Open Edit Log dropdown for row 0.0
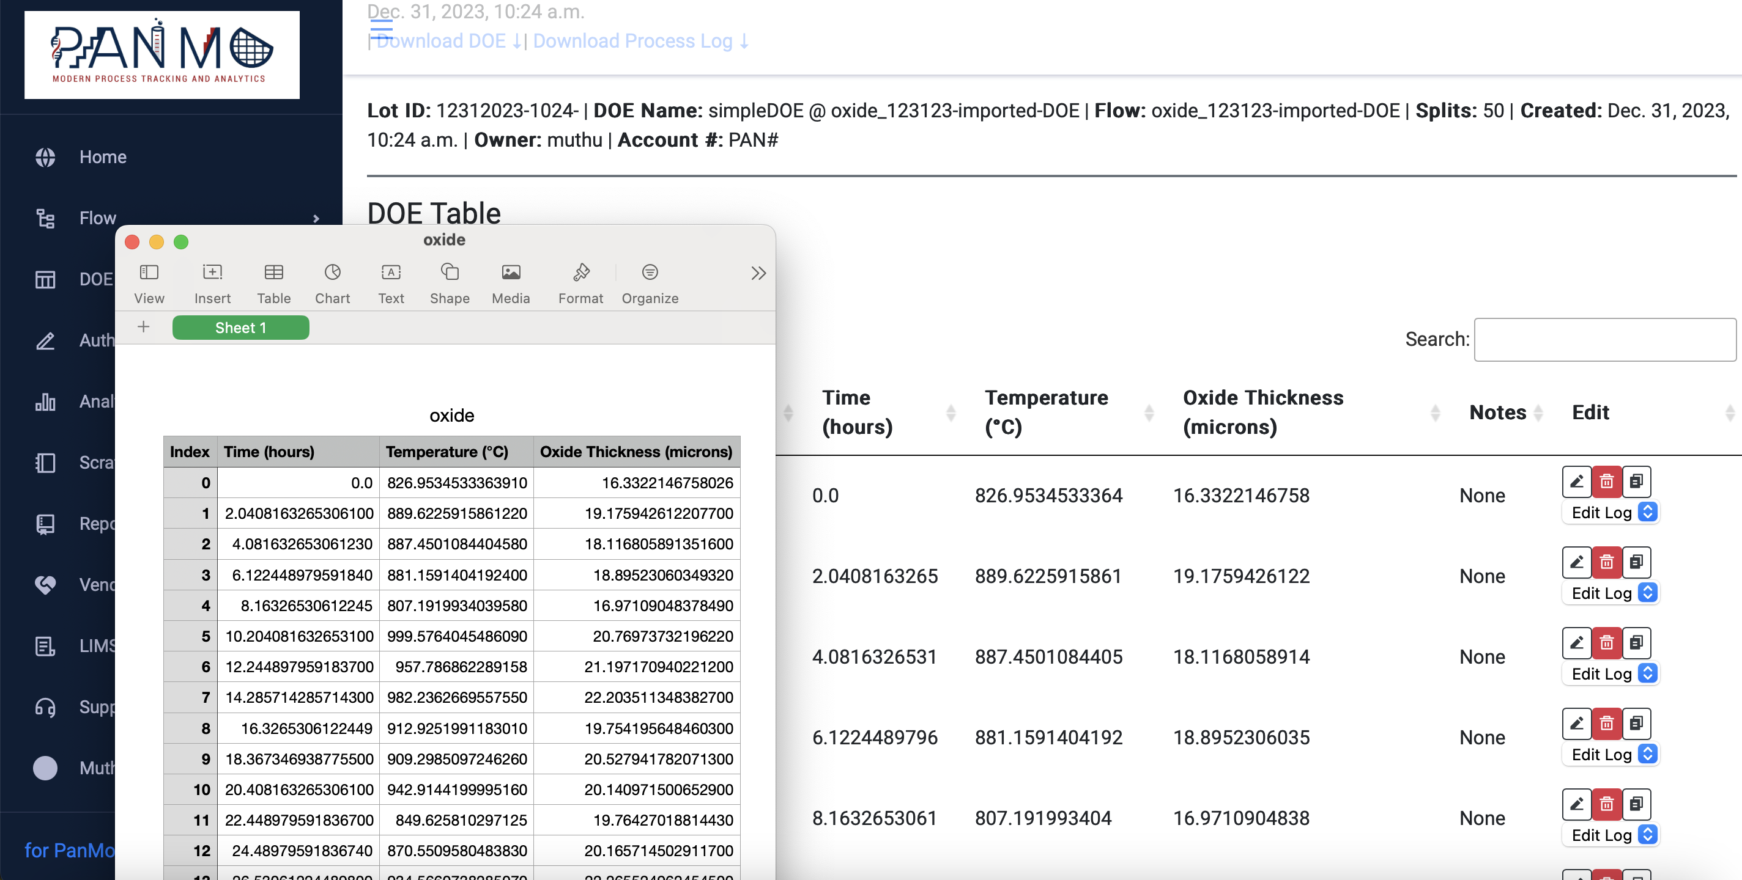 tap(1612, 512)
